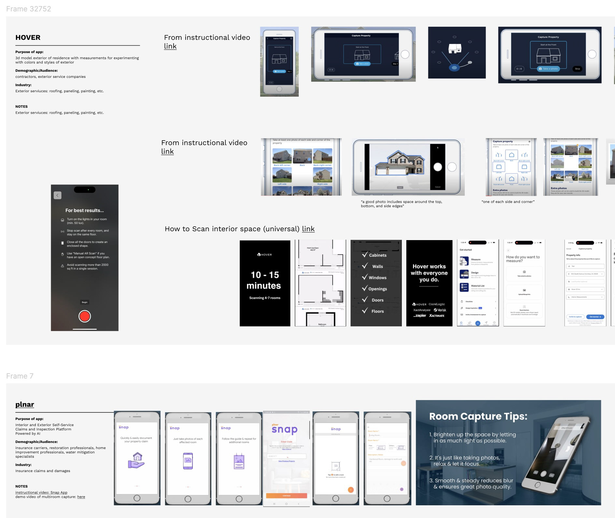Image resolution: width=615 pixels, height=518 pixels.
Task: Expand the Checklists row chevron
Action: 495,302
